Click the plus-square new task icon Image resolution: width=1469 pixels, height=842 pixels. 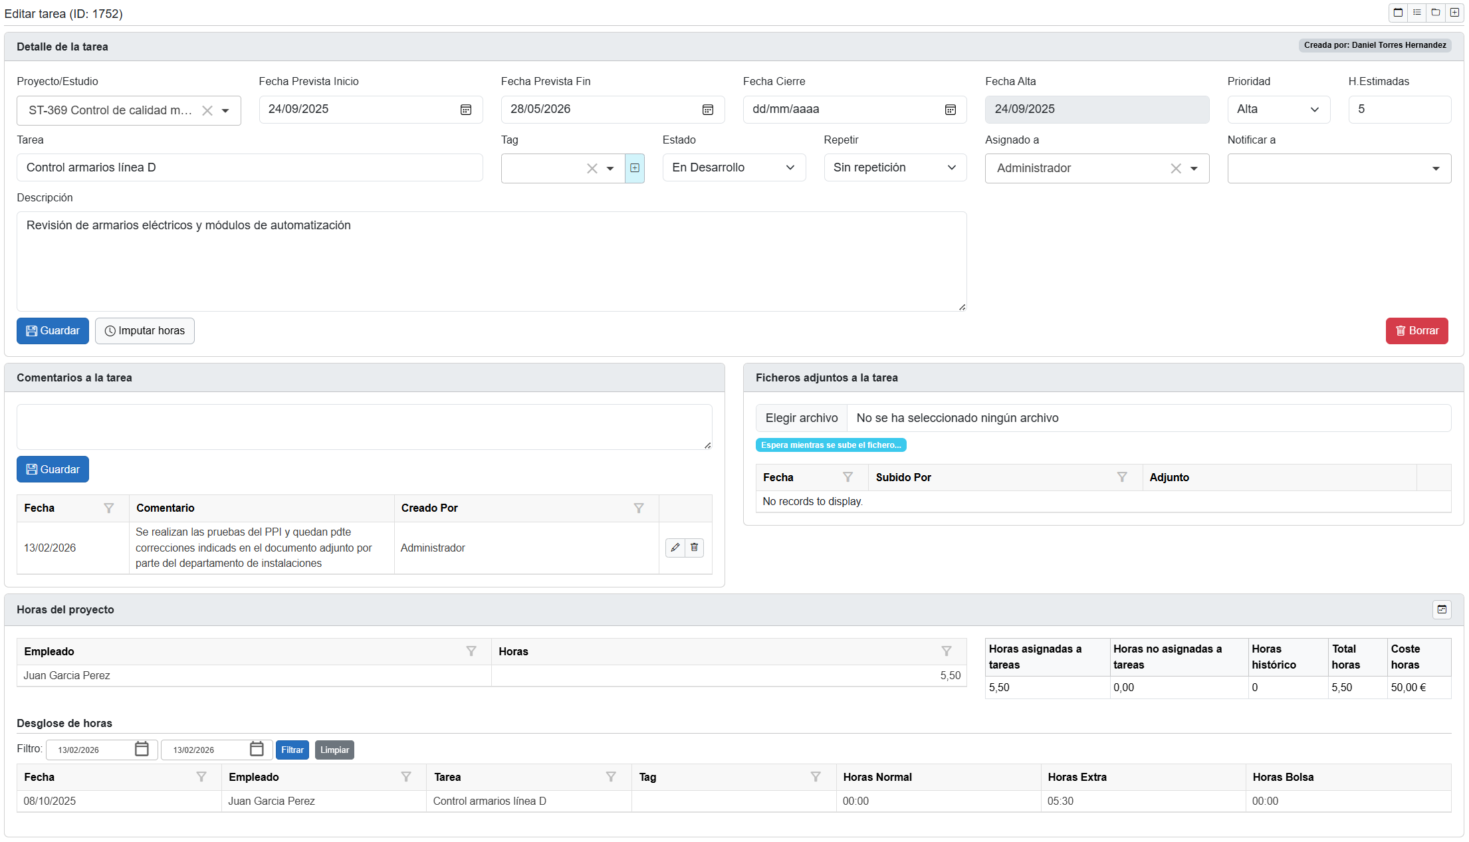tap(1454, 13)
